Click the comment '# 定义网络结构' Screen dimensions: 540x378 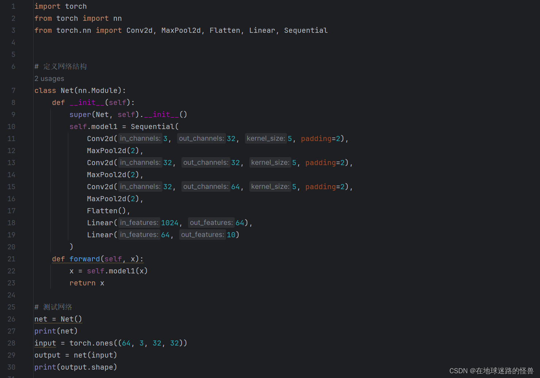coord(61,66)
